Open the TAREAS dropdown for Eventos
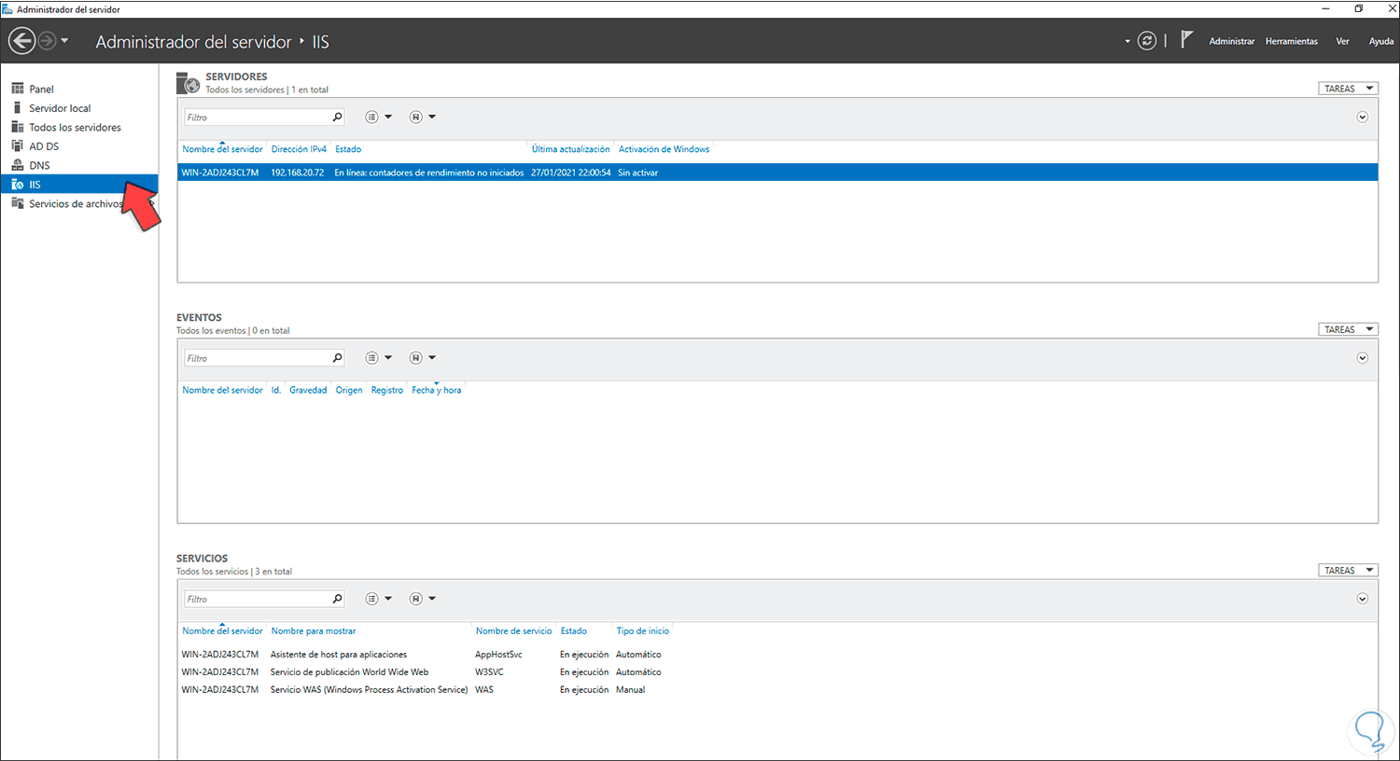This screenshot has height=761, width=1400. tap(1348, 329)
